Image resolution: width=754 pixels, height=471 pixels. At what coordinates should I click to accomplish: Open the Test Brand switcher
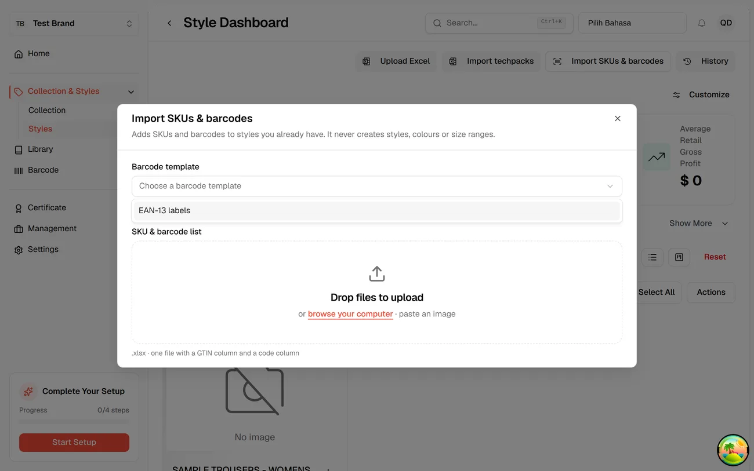[74, 24]
